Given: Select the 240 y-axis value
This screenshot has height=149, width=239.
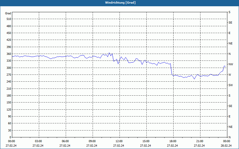Looking at the screenshot, I should point(9,82).
